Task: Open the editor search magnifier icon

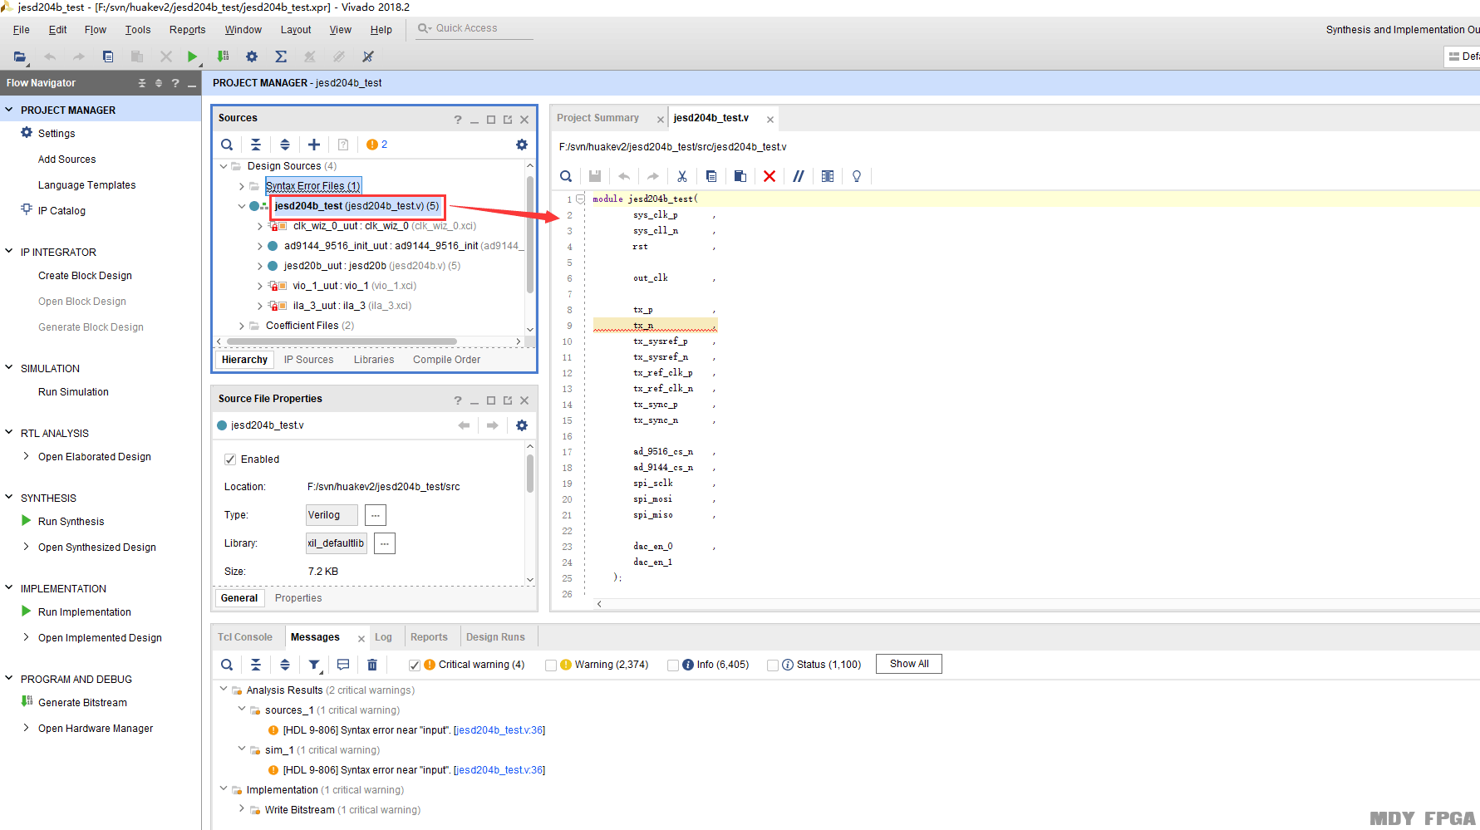Action: 566,176
